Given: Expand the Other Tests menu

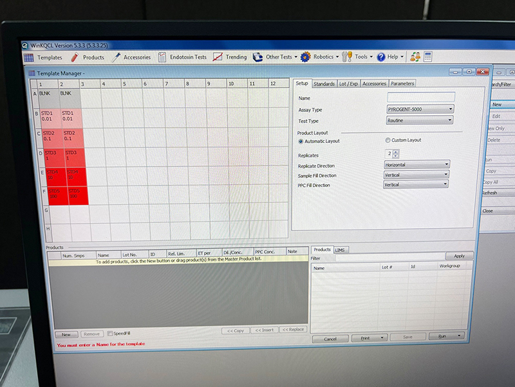Looking at the screenshot, I should [274, 57].
